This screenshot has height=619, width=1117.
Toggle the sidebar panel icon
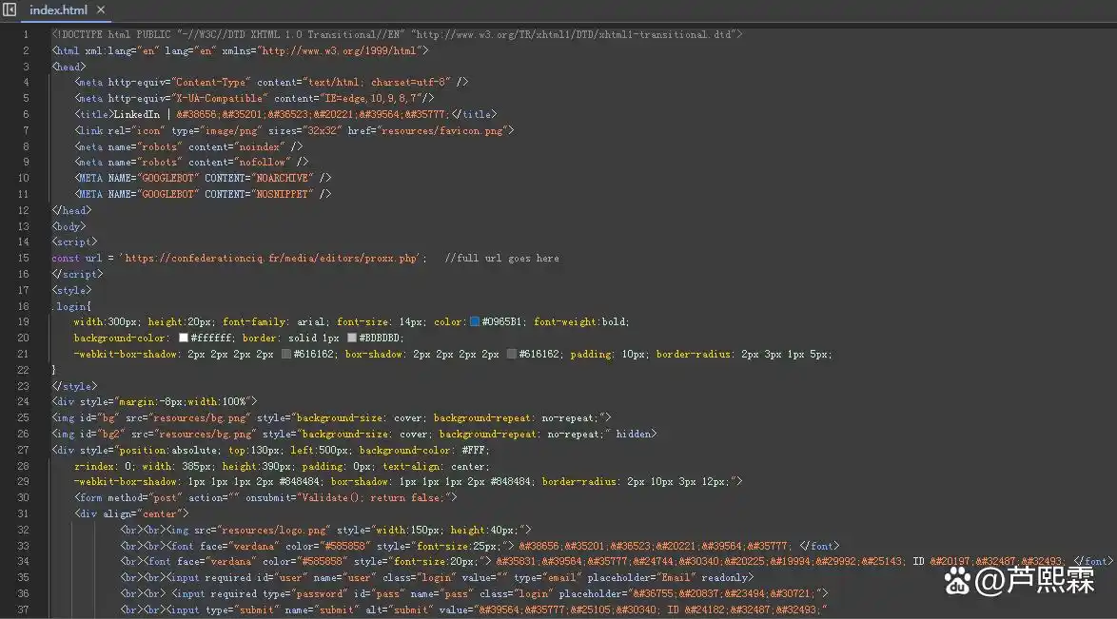(x=10, y=10)
